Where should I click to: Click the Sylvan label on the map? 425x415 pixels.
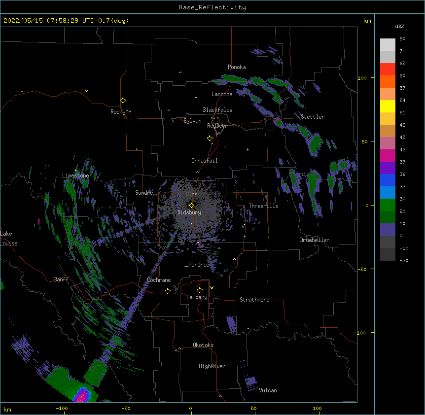click(x=192, y=121)
